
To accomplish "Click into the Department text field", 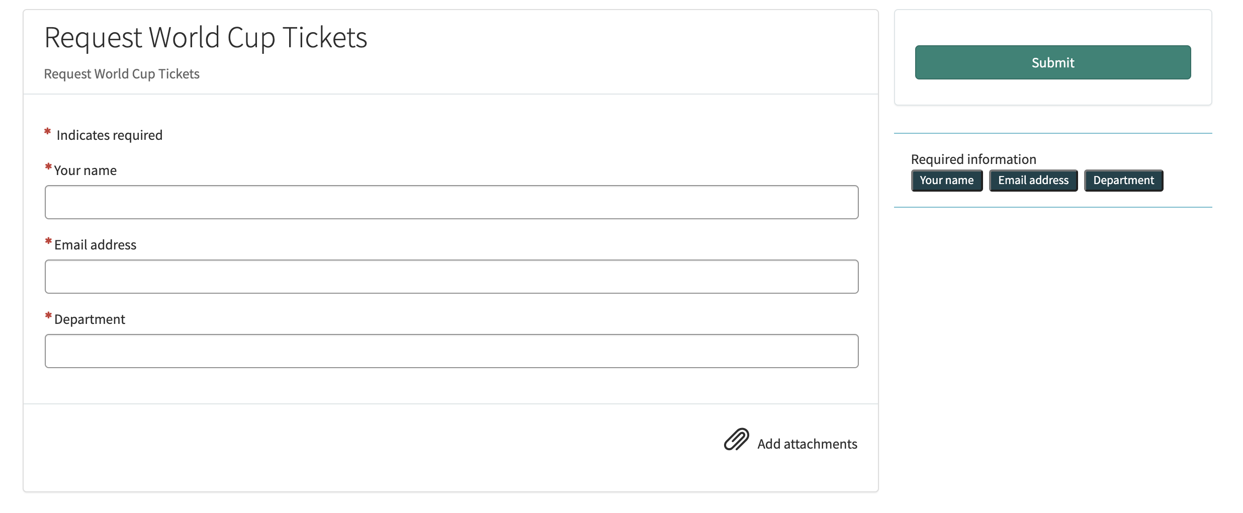I will 451,351.
